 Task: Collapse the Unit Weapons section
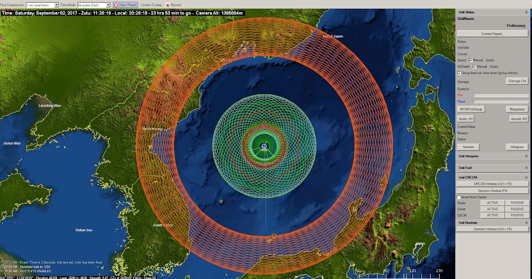tap(526, 156)
